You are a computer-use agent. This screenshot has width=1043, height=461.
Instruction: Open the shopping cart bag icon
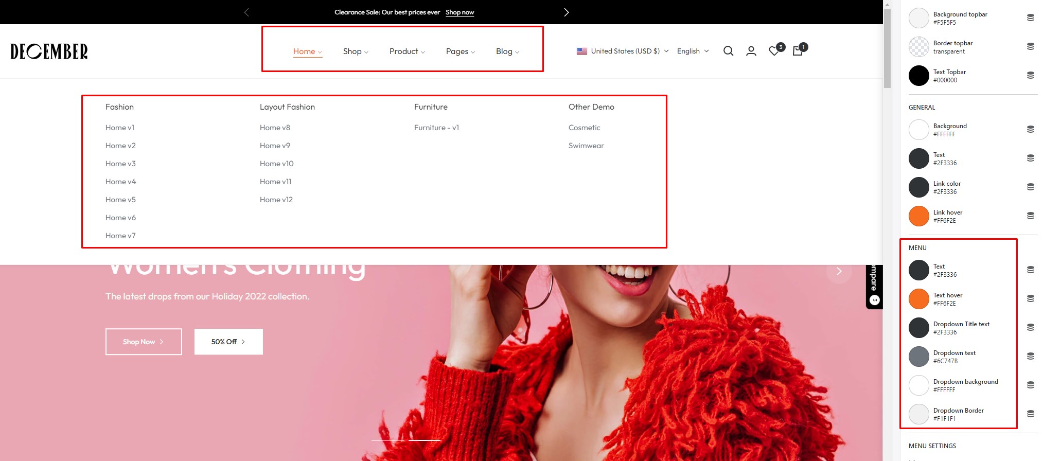pos(798,51)
